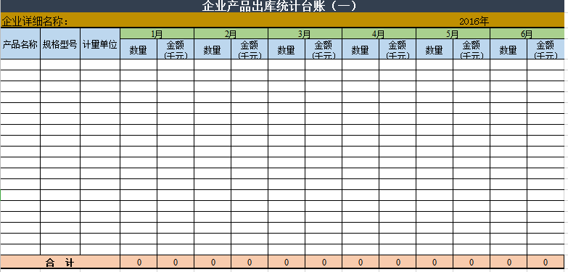Click the 金额(千元) header under 3月
Image resolution: width=568 pixels, height=272 pixels.
[324, 49]
